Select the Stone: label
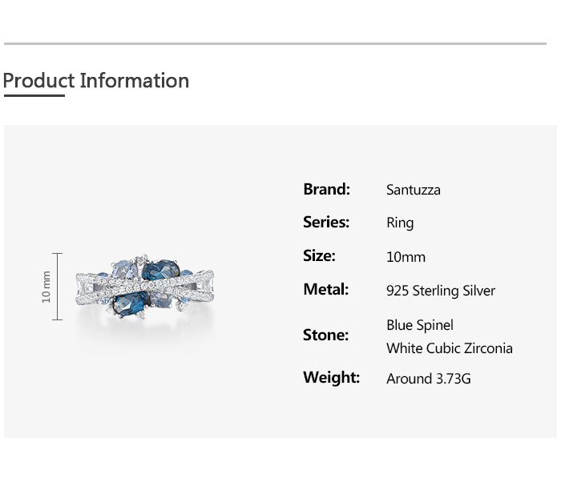 pos(325,335)
